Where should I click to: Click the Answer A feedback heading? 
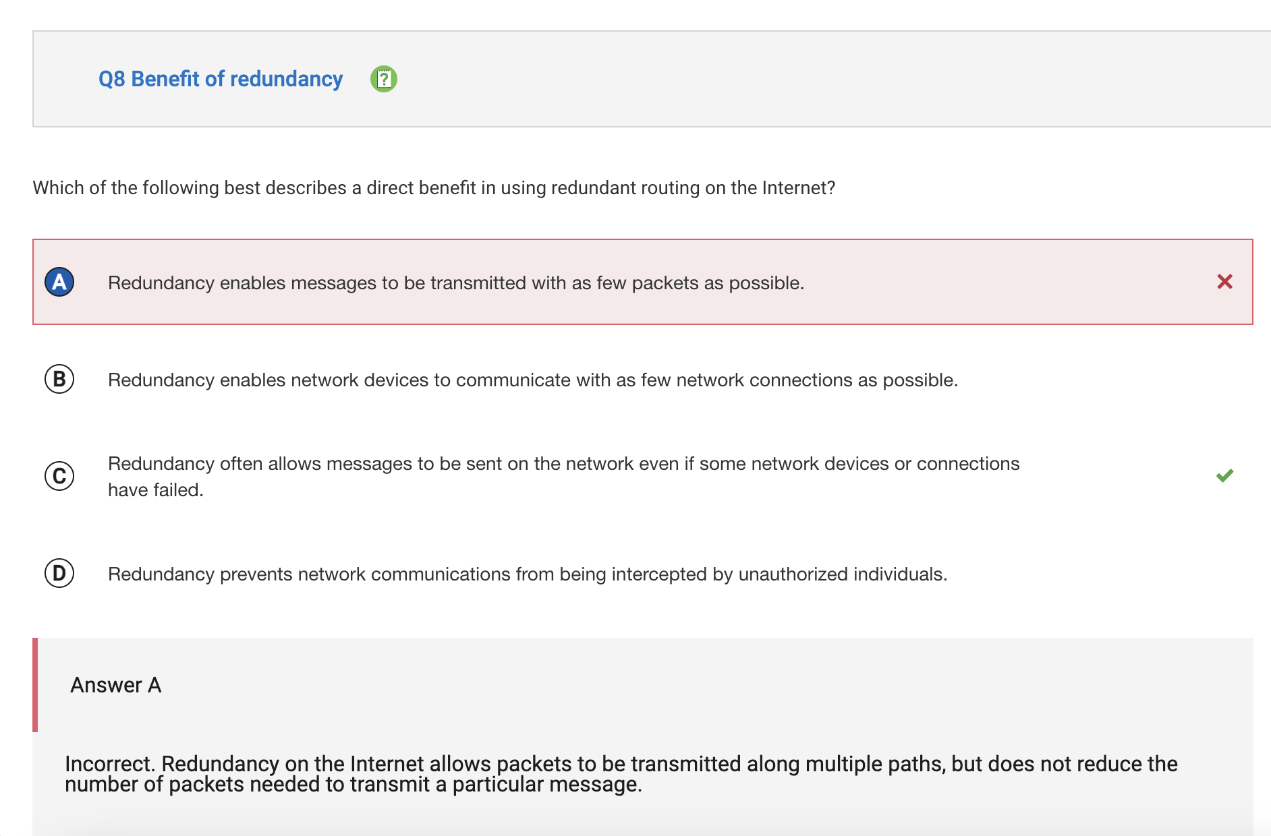point(116,685)
